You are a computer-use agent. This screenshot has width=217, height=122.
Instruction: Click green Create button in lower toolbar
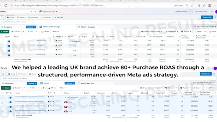pyautogui.click(x=6, y=88)
